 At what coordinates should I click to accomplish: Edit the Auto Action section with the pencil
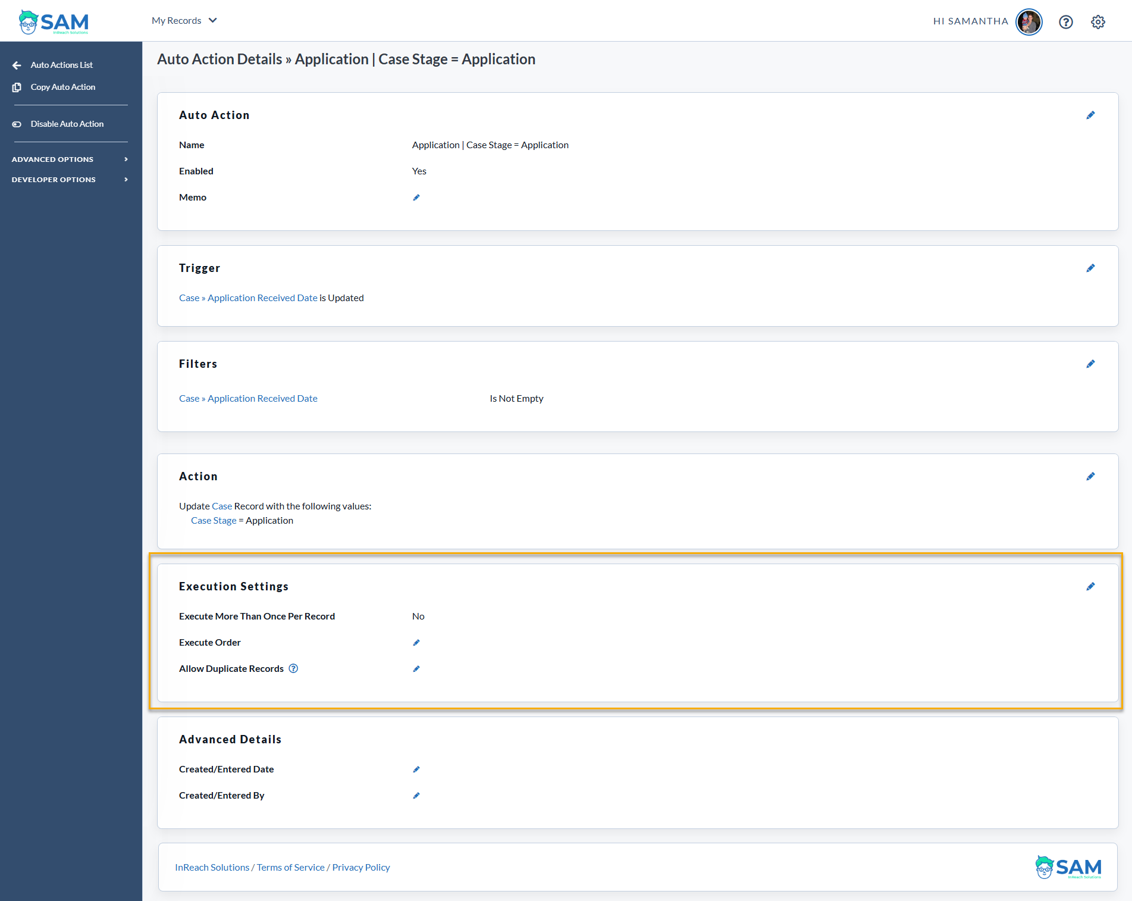pos(1090,115)
